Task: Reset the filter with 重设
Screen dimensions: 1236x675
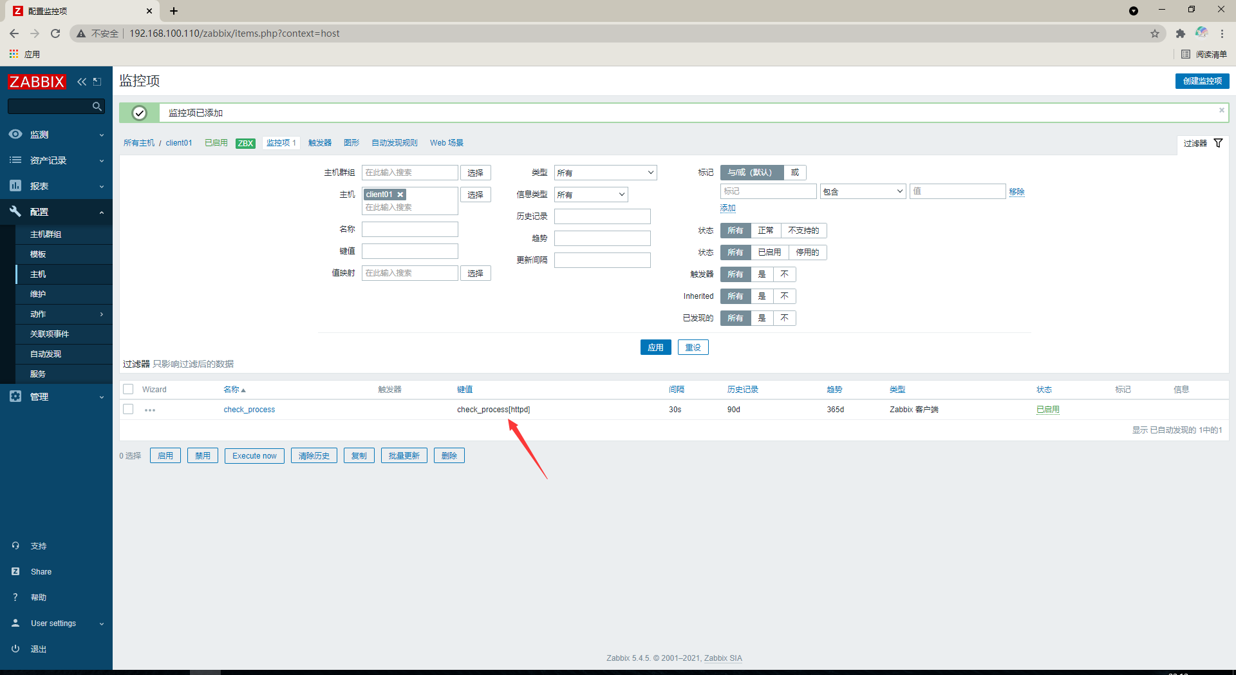Action: click(693, 347)
